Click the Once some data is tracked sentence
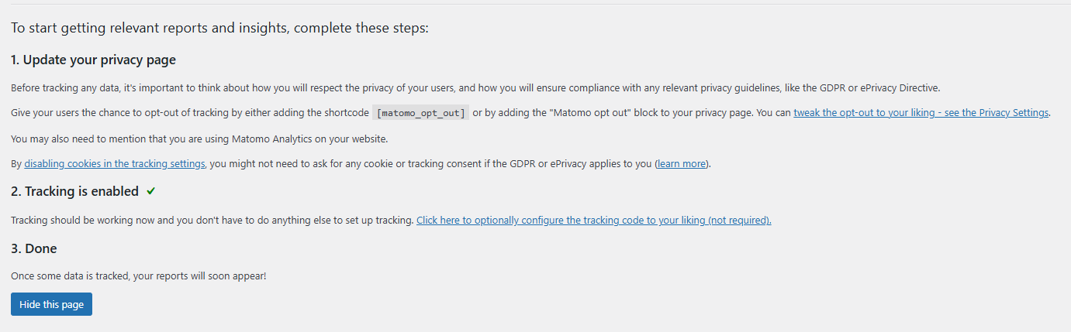 tap(139, 276)
